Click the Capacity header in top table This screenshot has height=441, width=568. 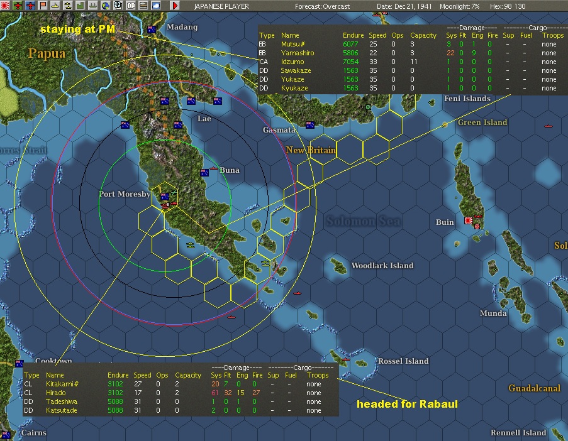point(423,35)
